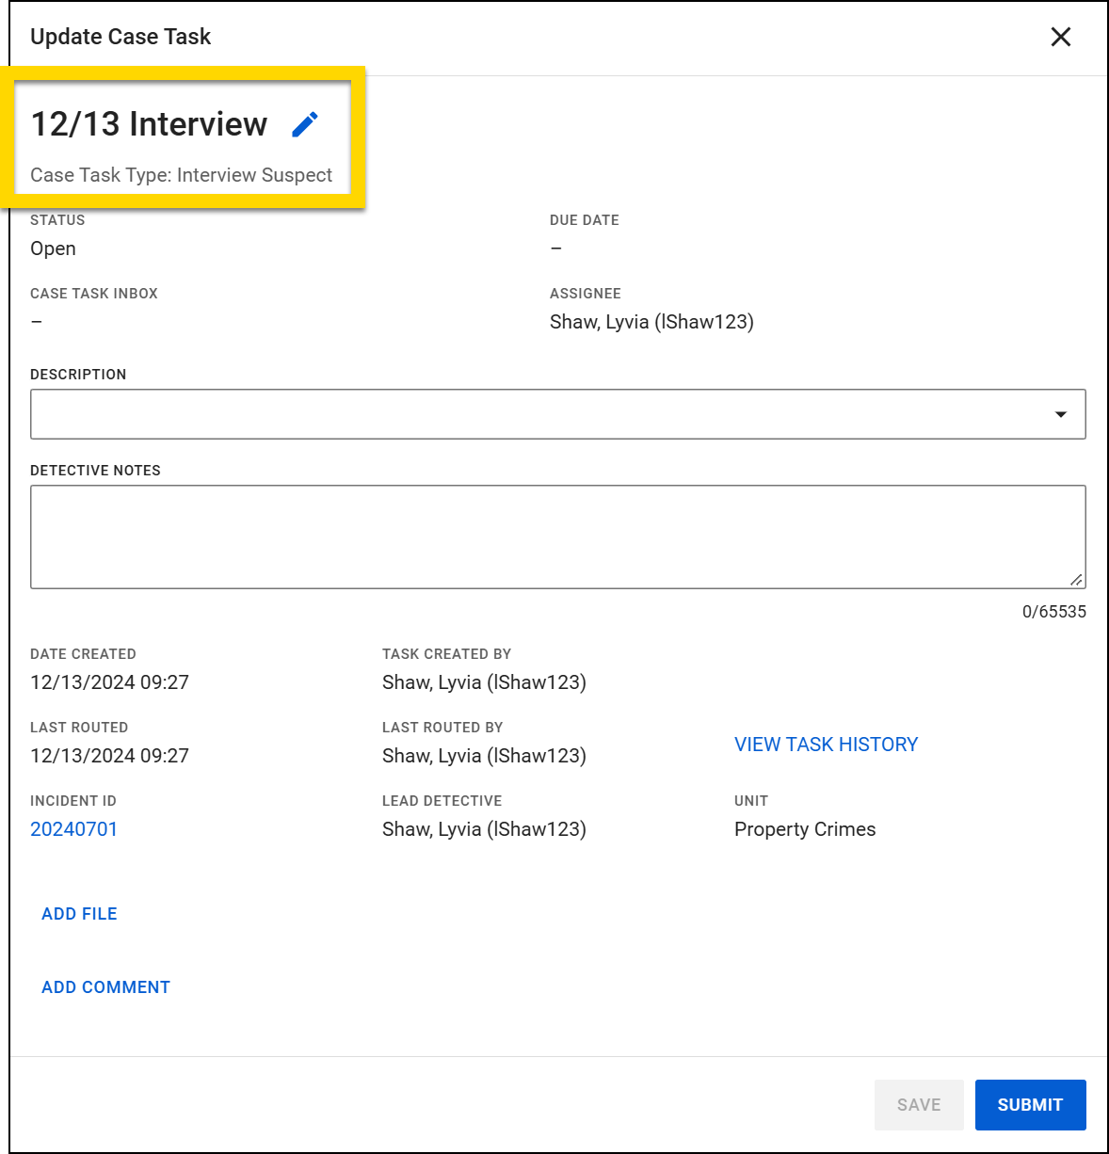This screenshot has width=1109, height=1154.
Task: Close the Update Case Task dialog
Action: pyautogui.click(x=1060, y=37)
